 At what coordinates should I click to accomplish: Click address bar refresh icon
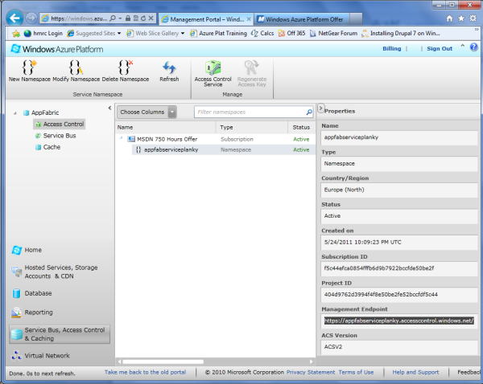(143, 18)
